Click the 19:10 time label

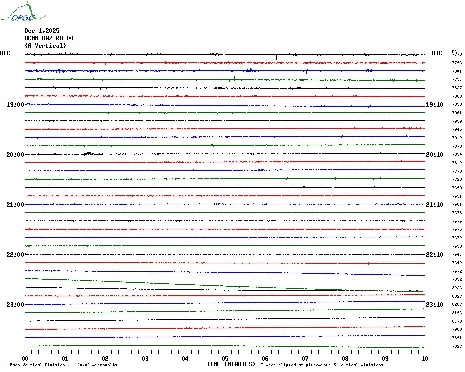[x=435, y=104]
